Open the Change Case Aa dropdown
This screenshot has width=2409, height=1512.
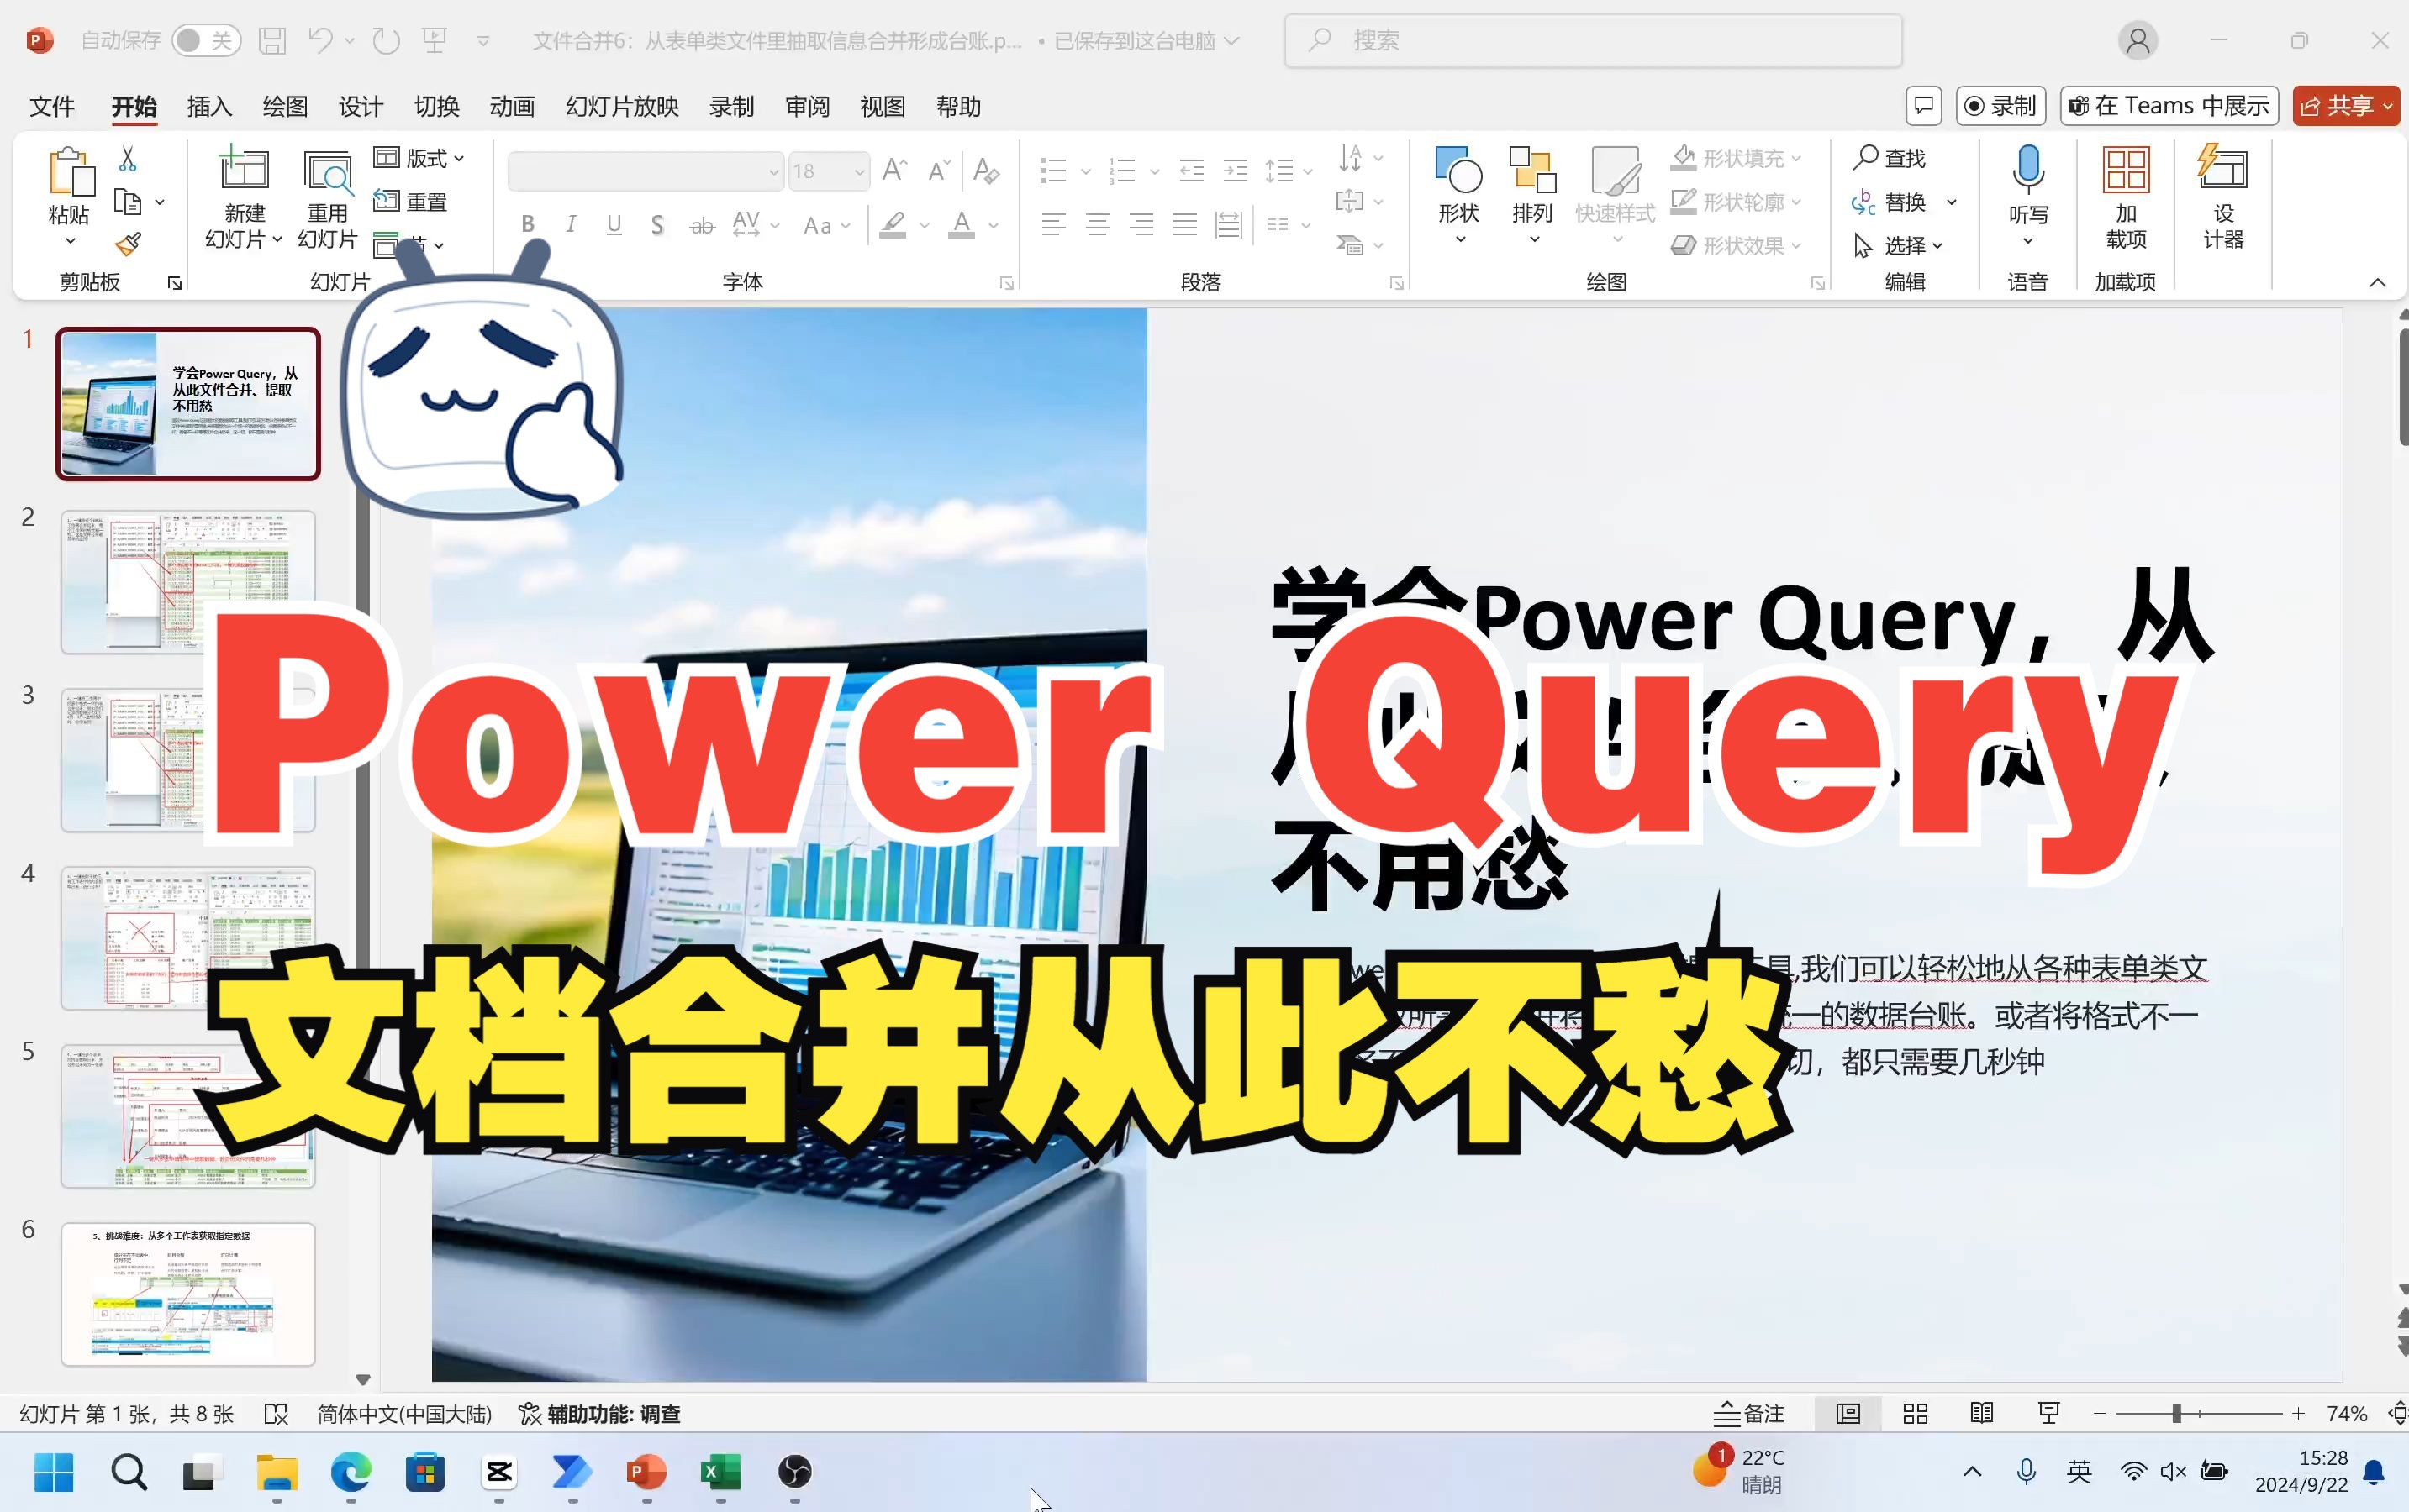coord(826,225)
